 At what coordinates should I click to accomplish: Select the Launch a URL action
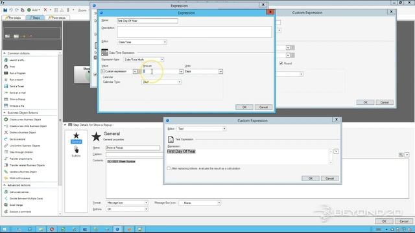[x=17, y=60]
